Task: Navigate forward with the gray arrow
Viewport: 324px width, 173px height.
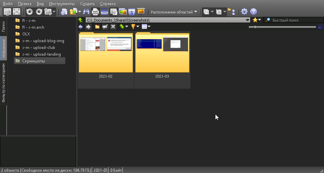Action: coord(88,27)
